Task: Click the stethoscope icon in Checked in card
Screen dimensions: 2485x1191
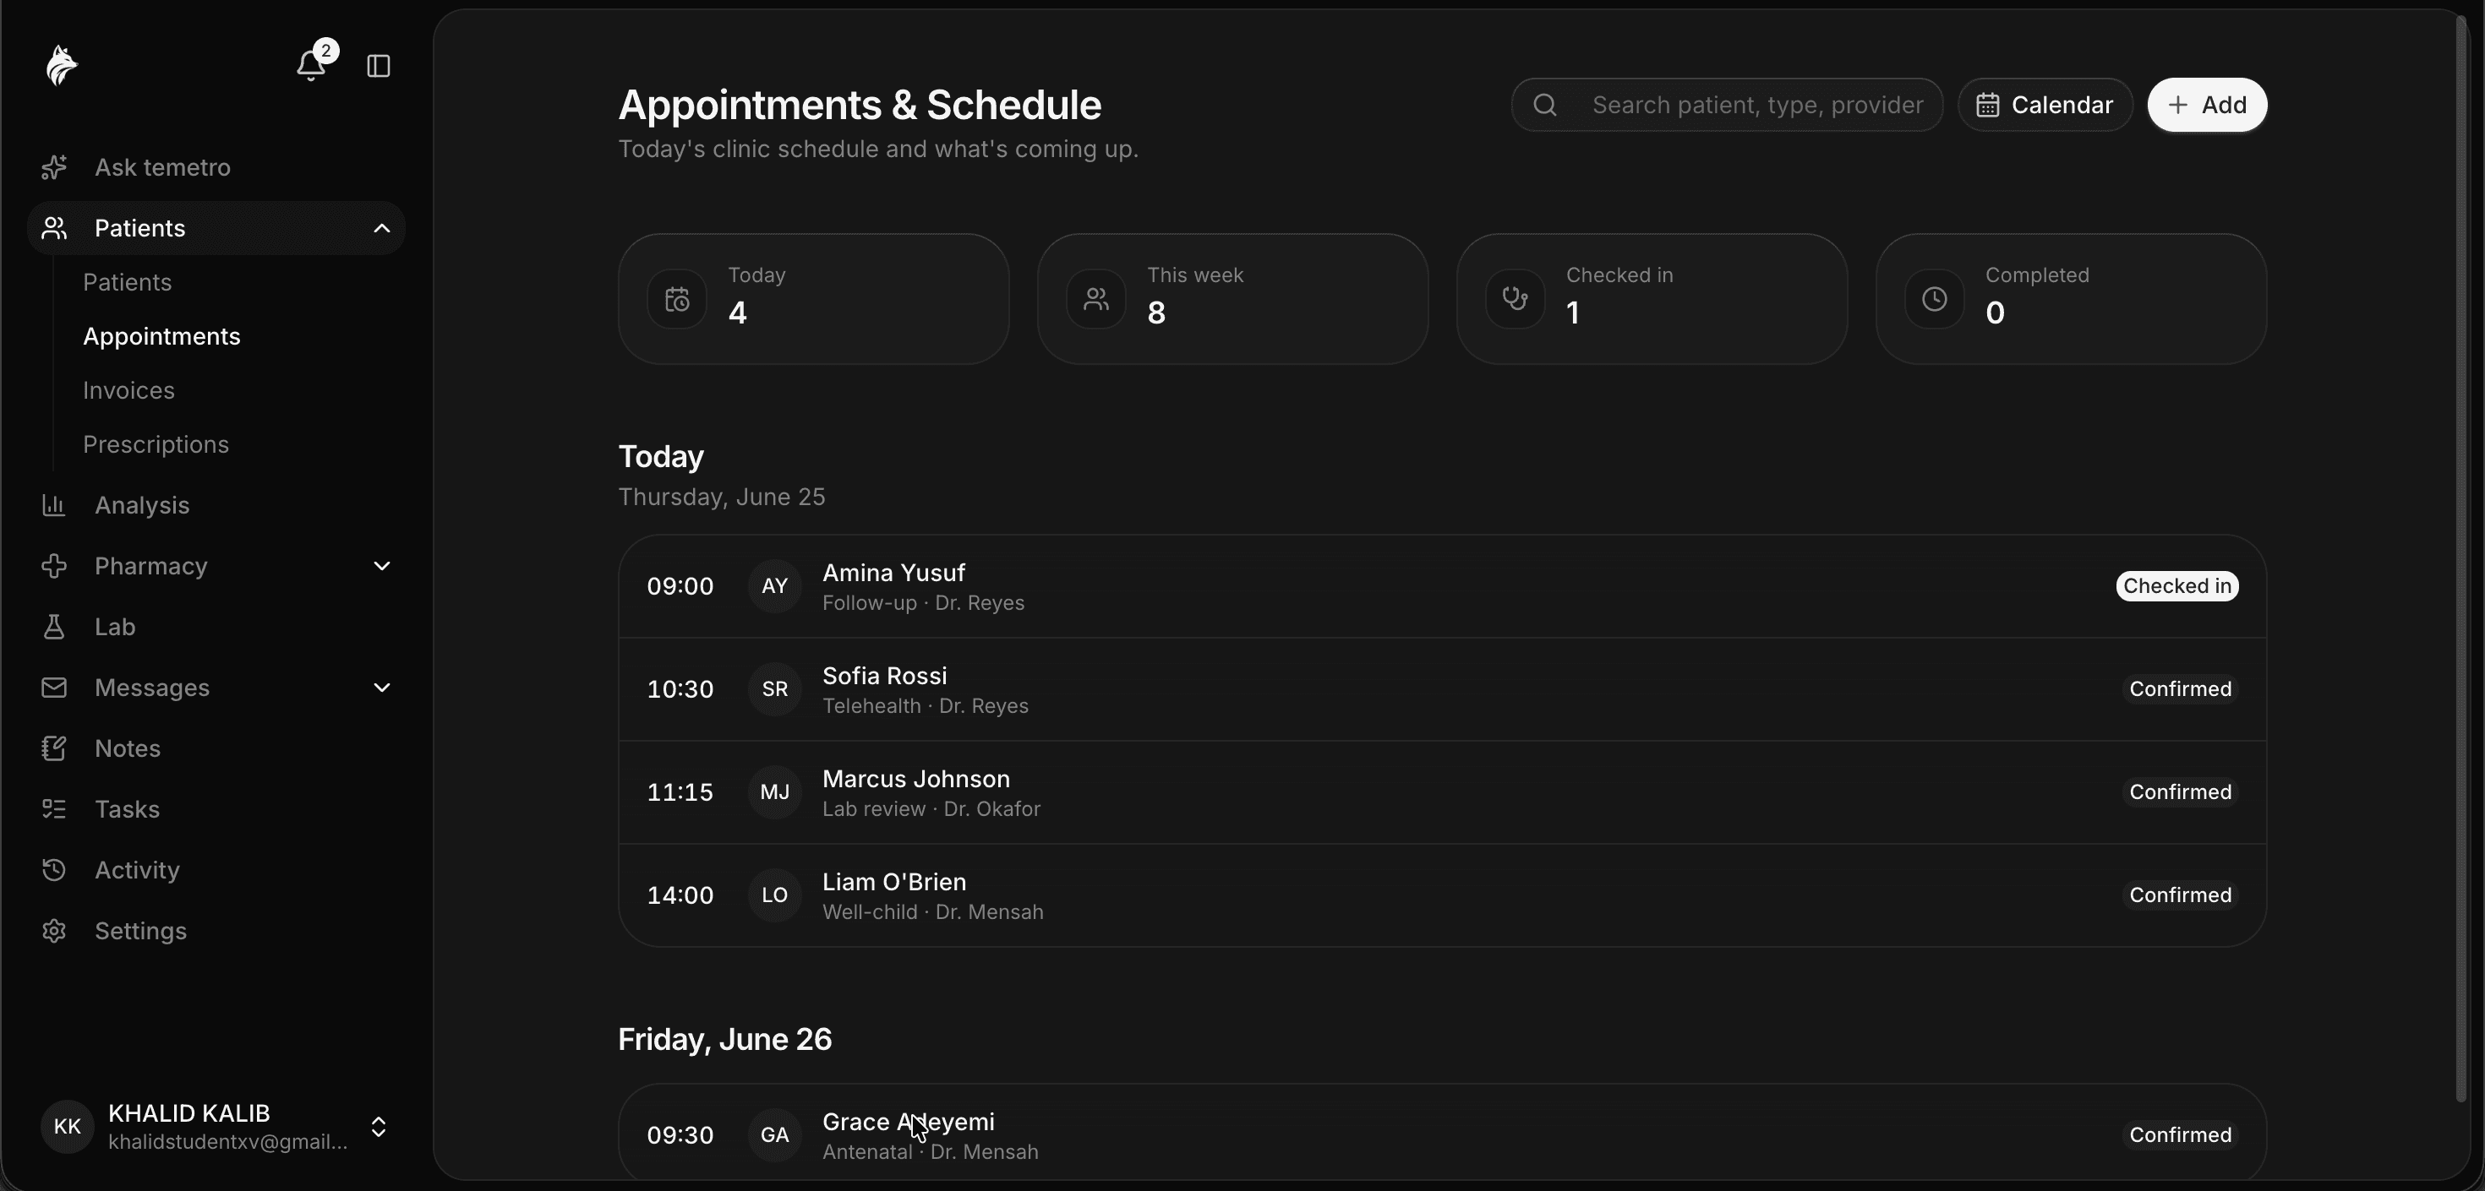Action: click(x=1516, y=299)
